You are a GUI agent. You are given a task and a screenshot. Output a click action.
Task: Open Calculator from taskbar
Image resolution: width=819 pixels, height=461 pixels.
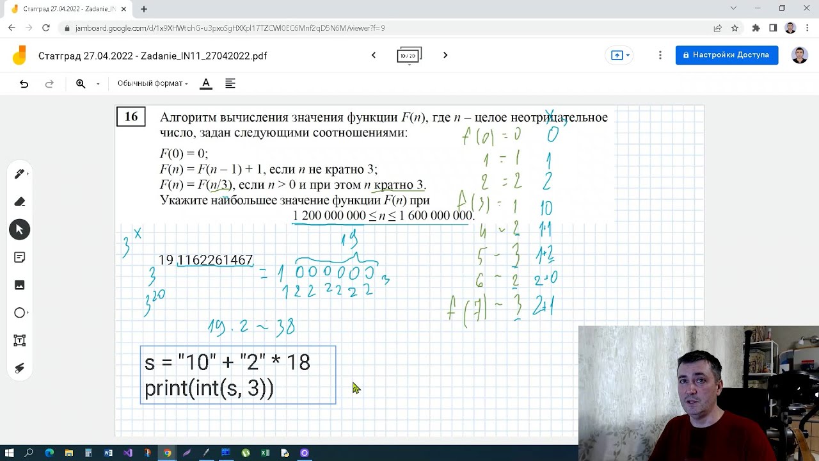pos(88,453)
